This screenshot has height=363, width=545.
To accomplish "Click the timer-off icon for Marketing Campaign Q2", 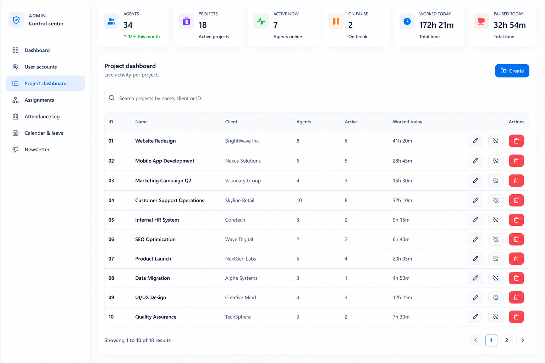I will 496,180.
